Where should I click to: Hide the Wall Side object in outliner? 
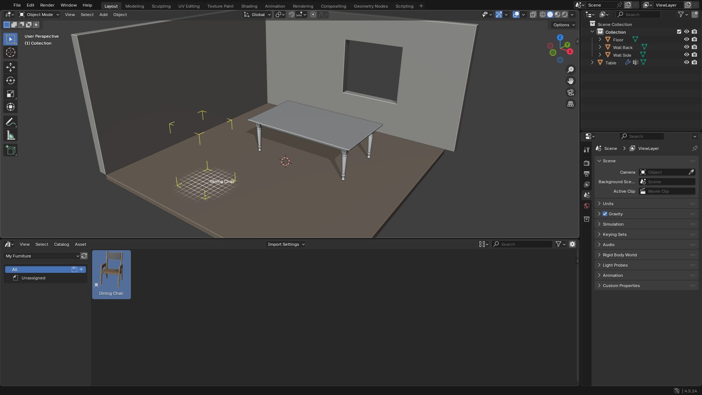(x=687, y=55)
